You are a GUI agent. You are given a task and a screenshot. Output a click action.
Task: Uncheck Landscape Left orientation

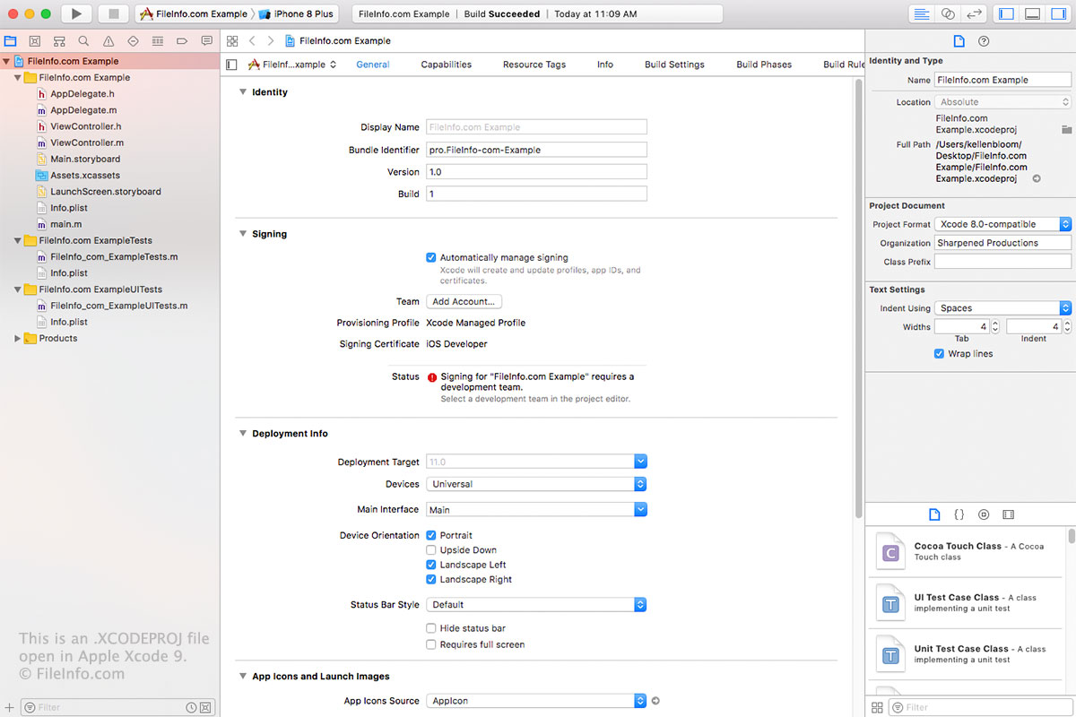click(x=431, y=565)
